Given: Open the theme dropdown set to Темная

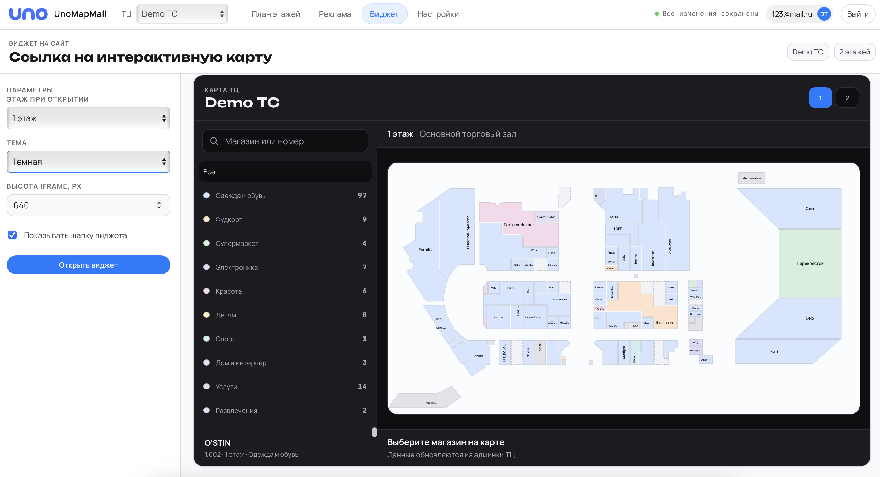Looking at the screenshot, I should pos(89,162).
